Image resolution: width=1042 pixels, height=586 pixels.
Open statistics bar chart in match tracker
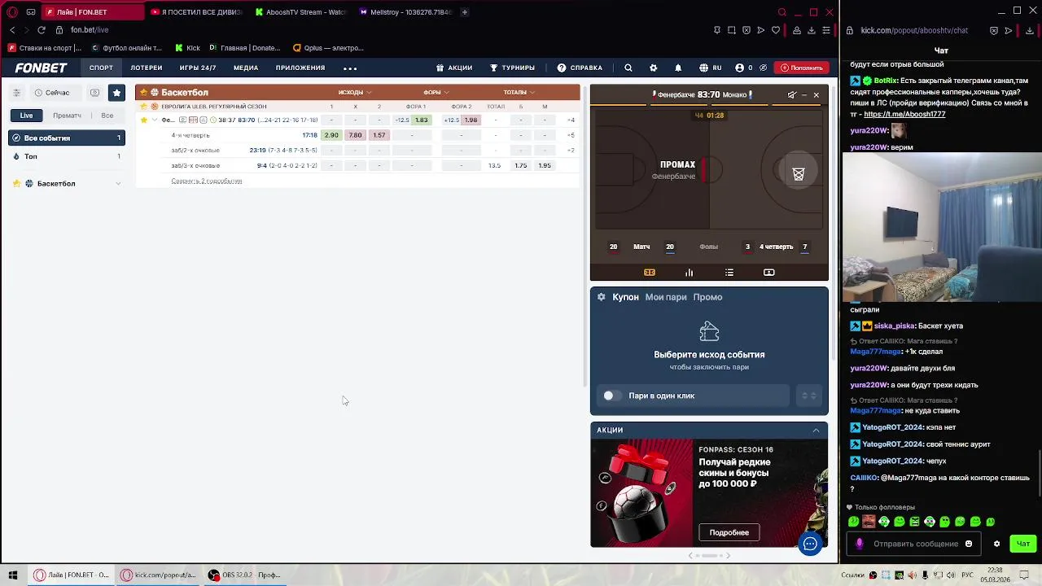[x=689, y=273]
